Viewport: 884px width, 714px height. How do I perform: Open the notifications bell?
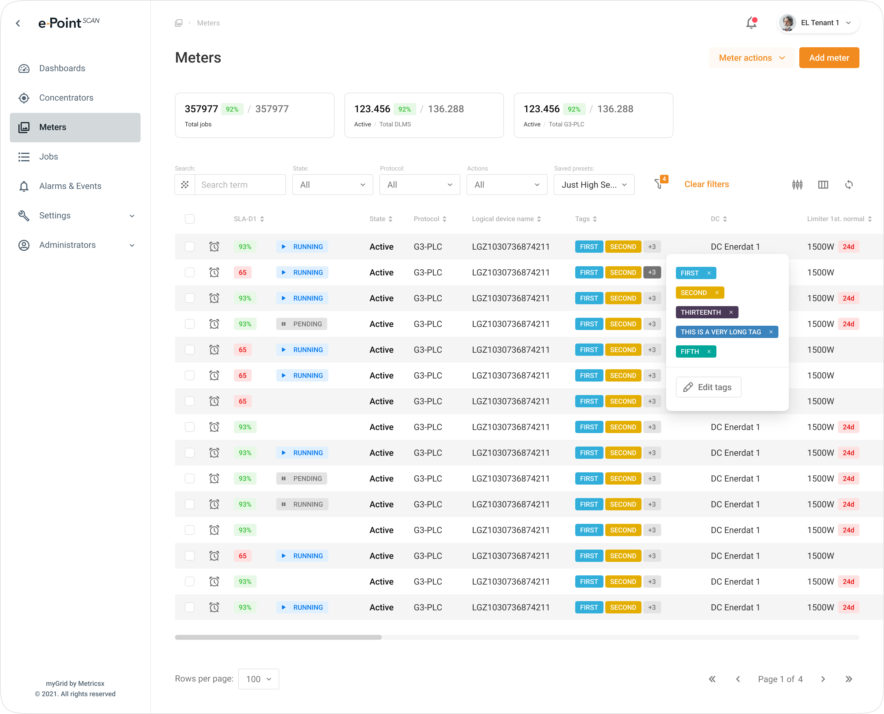[x=751, y=23]
